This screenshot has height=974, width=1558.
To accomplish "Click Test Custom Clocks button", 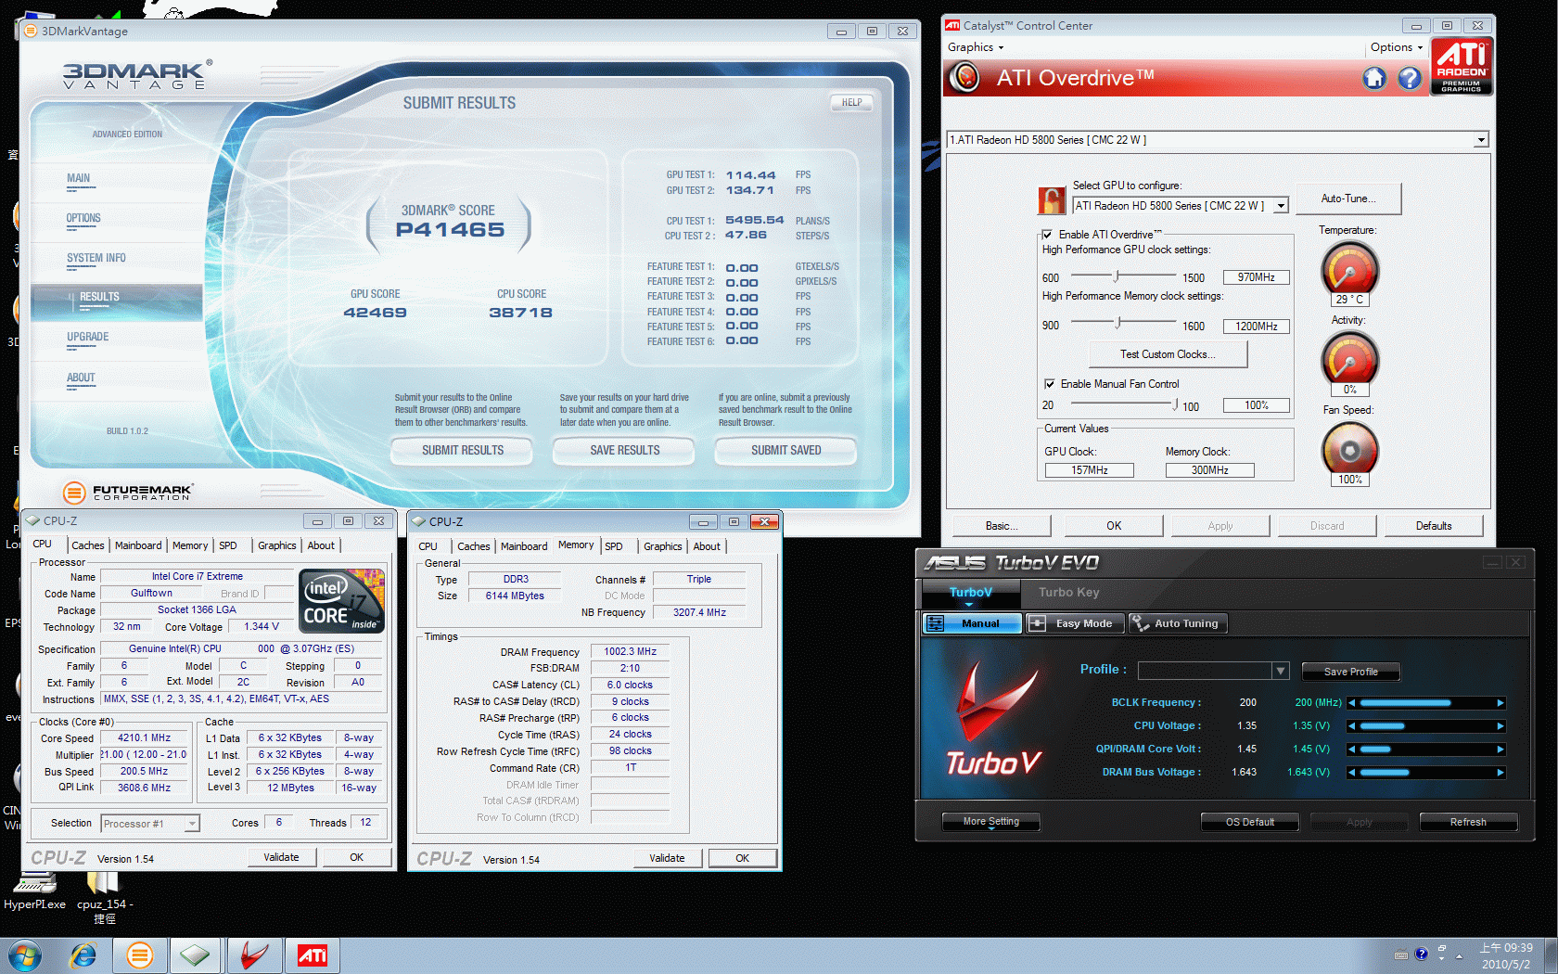I will point(1168,354).
